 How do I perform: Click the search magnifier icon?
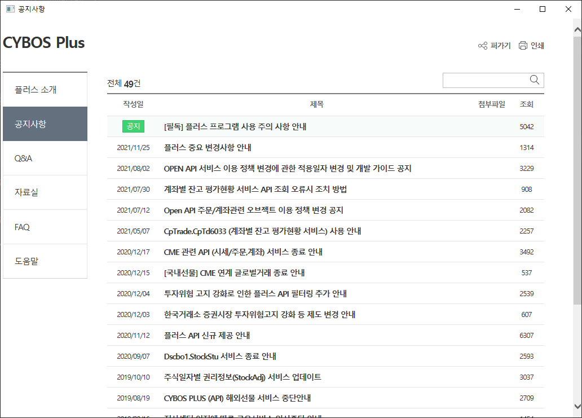pyautogui.click(x=535, y=80)
